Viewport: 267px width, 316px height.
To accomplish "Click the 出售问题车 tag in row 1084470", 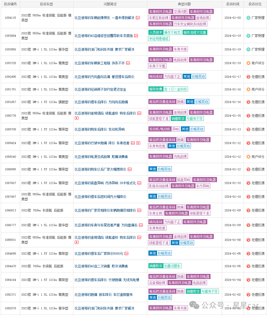I will click(172, 266).
